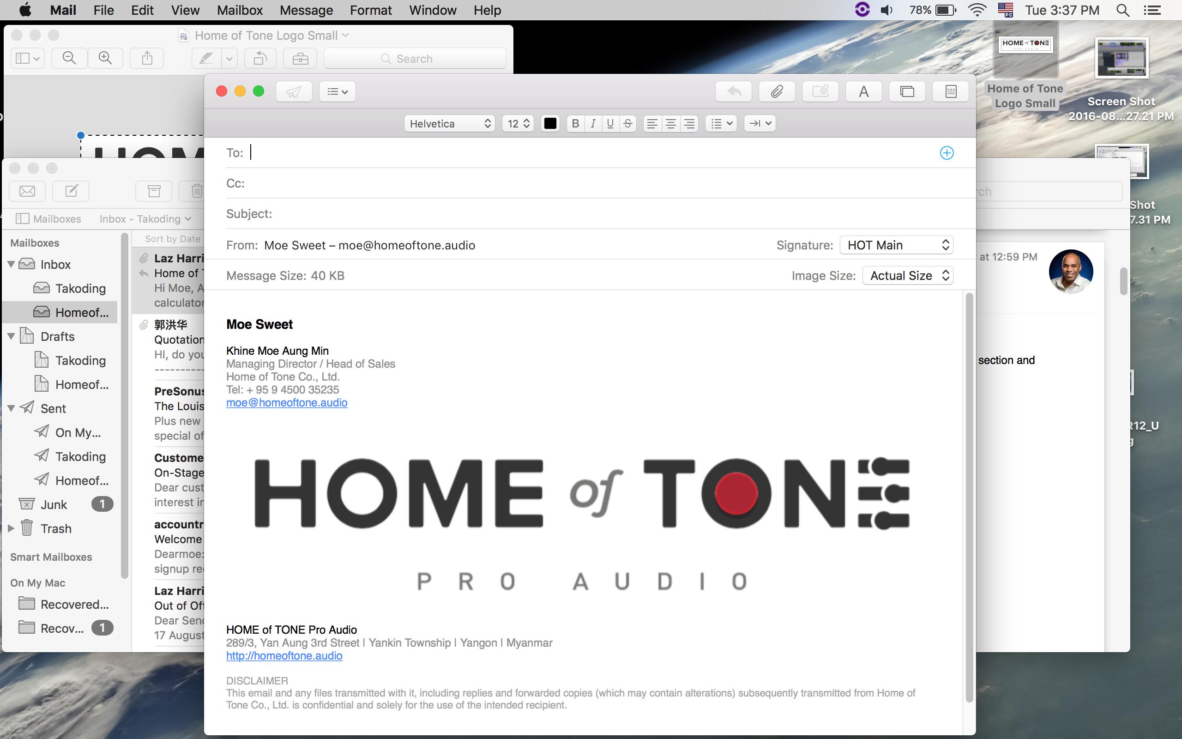Collapse the Sent mailbox disclosure triangle
This screenshot has width=1182, height=739.
coord(12,408)
